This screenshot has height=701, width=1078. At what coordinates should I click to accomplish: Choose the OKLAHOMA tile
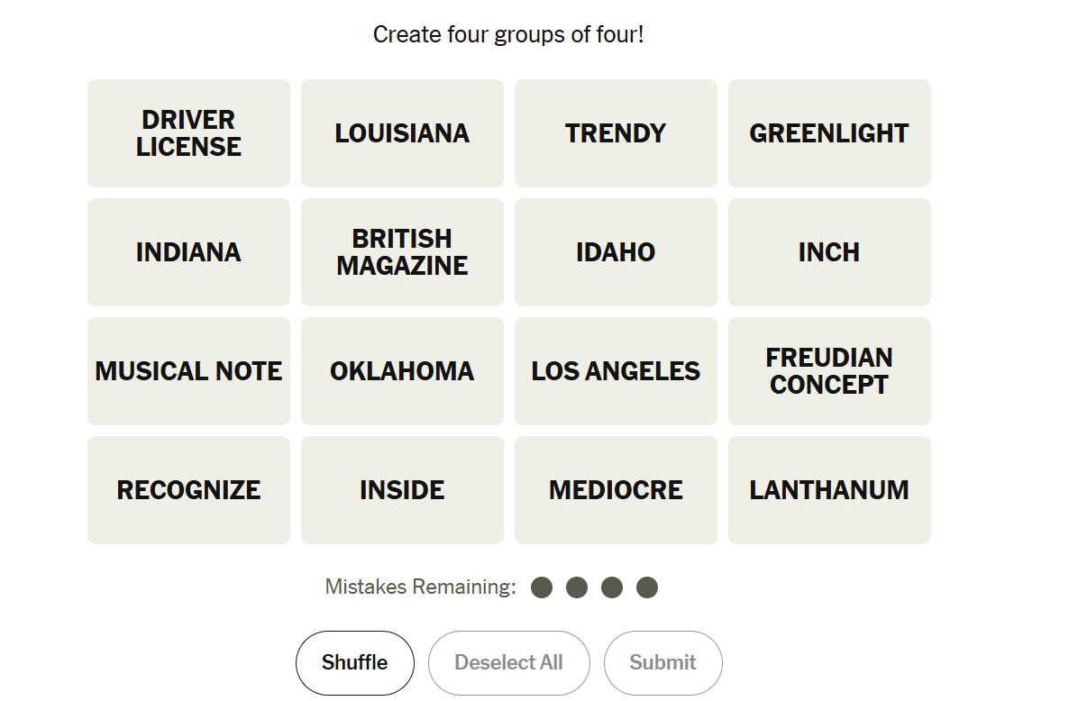pos(402,371)
